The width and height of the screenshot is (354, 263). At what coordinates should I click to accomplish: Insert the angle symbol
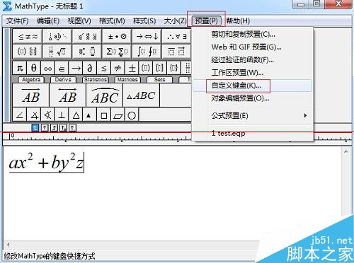click(x=20, y=115)
